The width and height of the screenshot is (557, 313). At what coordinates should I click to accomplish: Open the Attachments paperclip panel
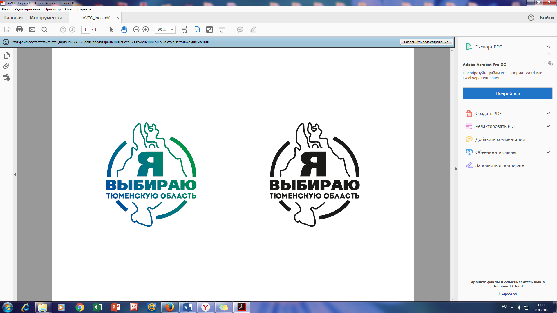(x=6, y=66)
